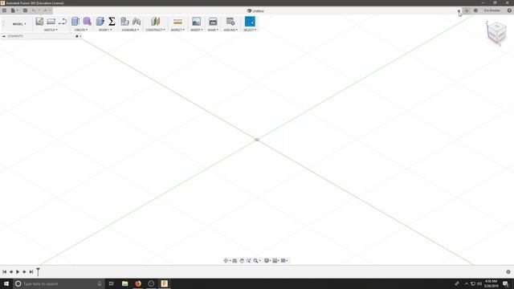The height and width of the screenshot is (289, 514).
Task: Click the Undo arrow
Action: (x=35, y=10)
